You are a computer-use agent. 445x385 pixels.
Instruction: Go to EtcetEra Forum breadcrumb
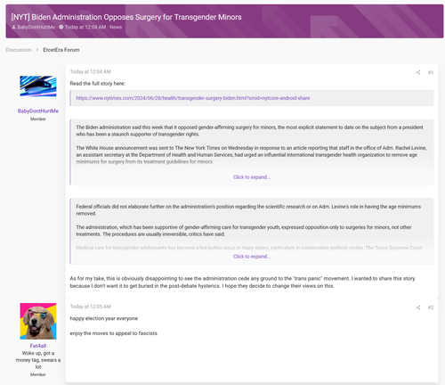[x=61, y=50]
